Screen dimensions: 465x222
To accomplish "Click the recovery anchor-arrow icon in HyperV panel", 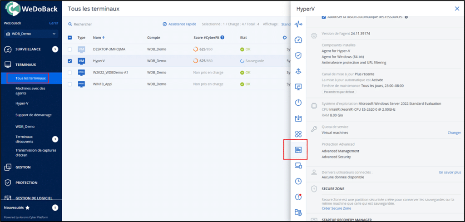I will [298, 71].
